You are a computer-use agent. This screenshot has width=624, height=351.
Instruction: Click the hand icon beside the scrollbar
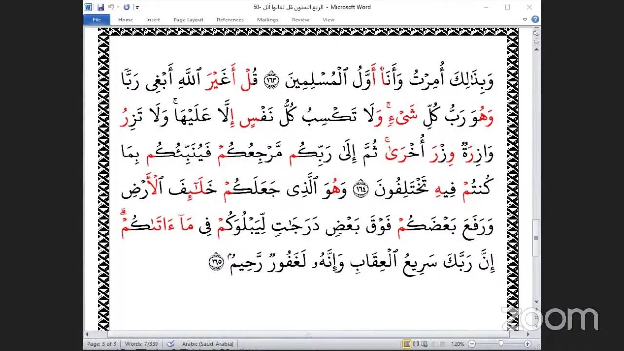(536, 42)
